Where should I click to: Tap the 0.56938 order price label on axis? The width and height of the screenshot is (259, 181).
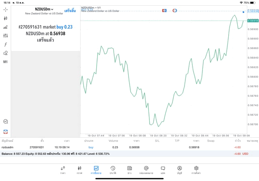(x=253, y=11)
